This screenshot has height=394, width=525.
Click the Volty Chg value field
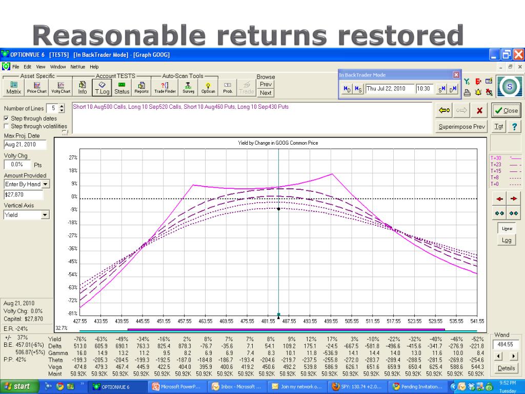[x=17, y=165]
